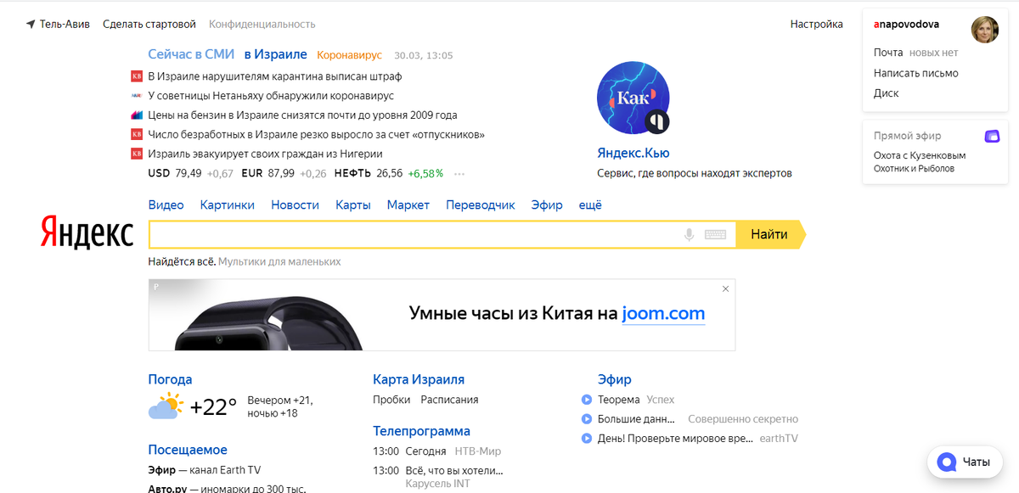The width and height of the screenshot is (1019, 493).
Task: Open Почта mail link
Action: click(888, 53)
